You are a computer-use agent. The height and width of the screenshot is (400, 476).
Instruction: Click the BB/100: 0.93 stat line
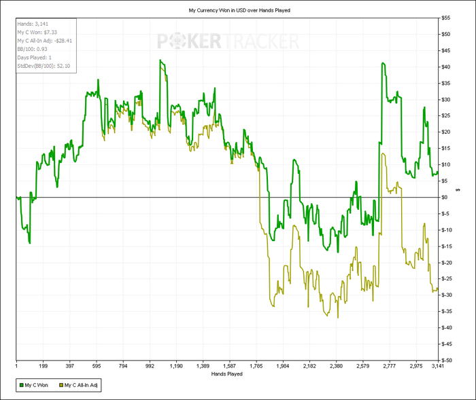32,49
